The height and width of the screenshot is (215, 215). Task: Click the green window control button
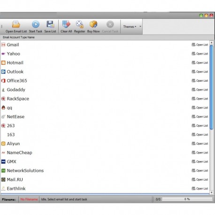click(x=201, y=15)
